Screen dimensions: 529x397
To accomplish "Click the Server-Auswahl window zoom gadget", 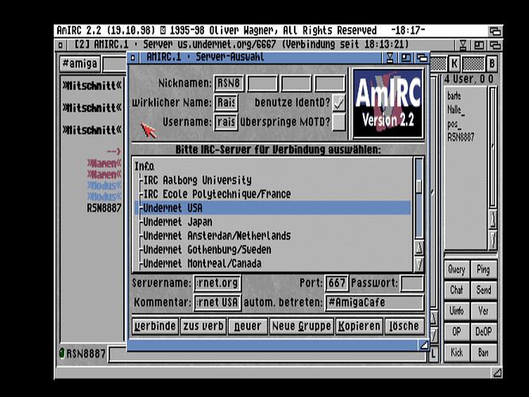I will 406,58.
